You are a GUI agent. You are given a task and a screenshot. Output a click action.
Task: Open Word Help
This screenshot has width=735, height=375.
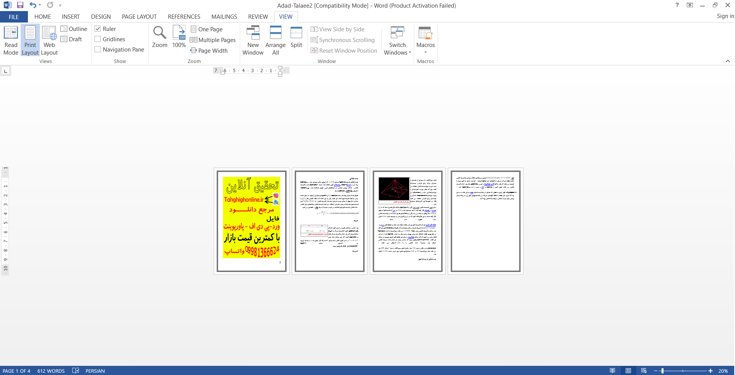point(677,5)
